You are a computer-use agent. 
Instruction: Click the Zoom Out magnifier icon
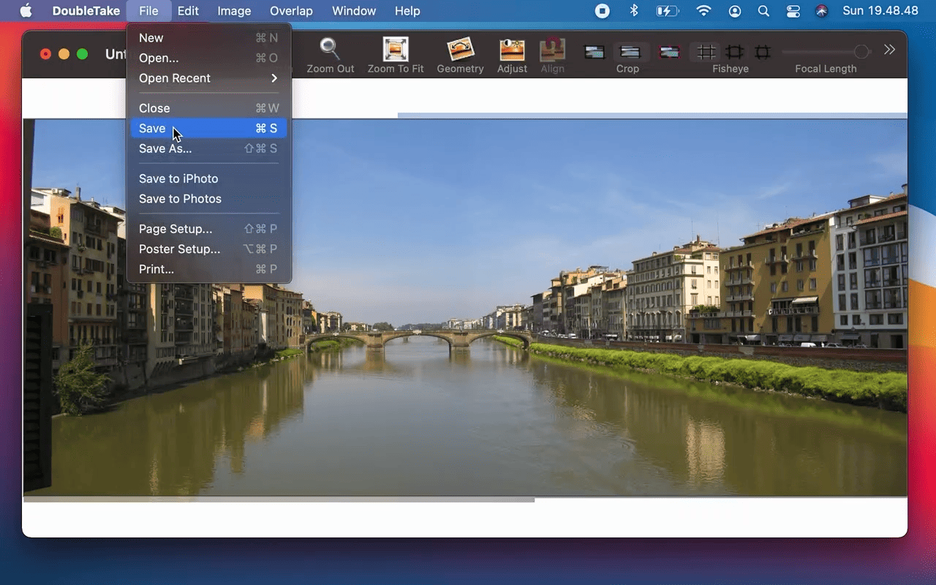point(330,50)
